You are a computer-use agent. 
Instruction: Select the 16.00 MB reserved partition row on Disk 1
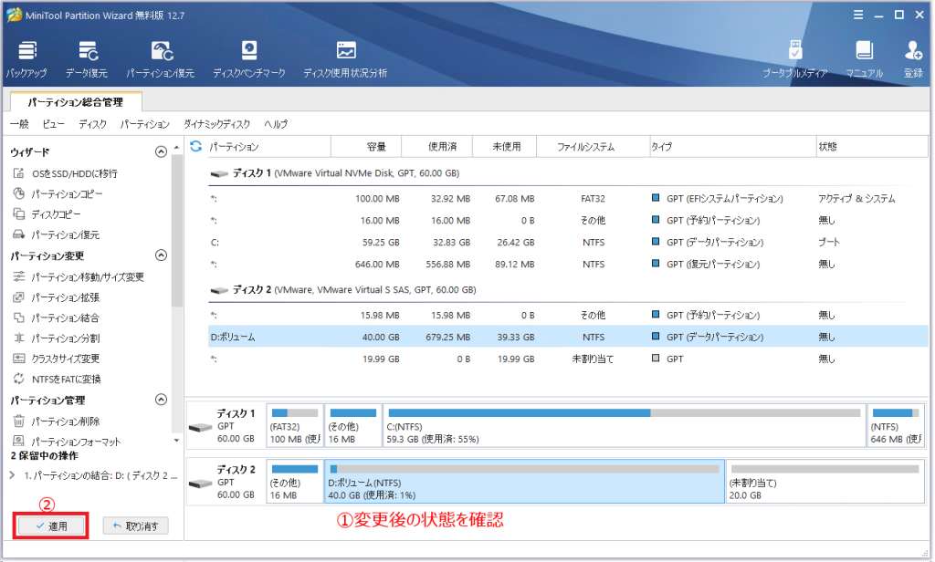point(568,221)
